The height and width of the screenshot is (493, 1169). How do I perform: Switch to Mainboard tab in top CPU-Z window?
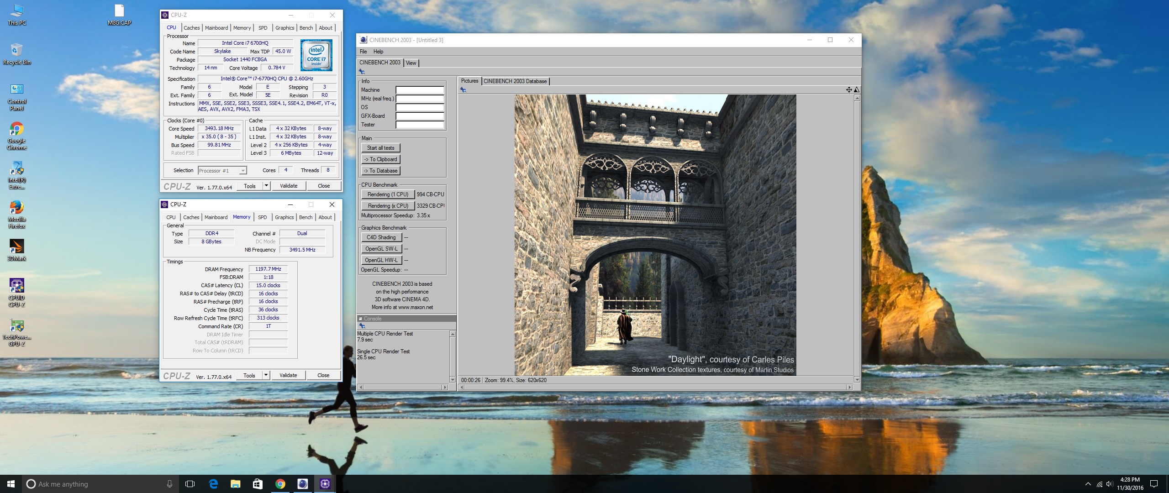(216, 28)
